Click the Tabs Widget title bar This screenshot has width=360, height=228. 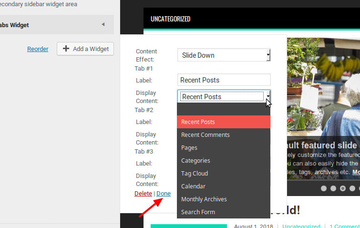57,25
